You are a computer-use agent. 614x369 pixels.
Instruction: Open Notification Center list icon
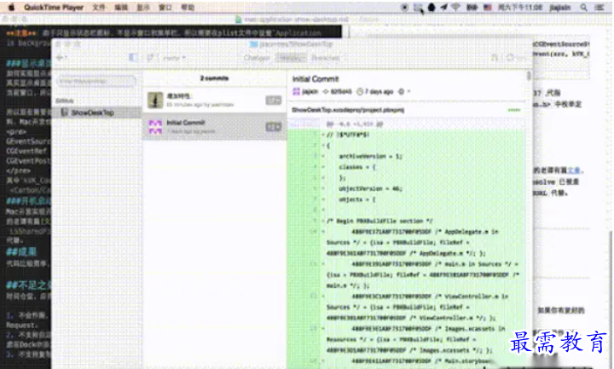point(600,8)
